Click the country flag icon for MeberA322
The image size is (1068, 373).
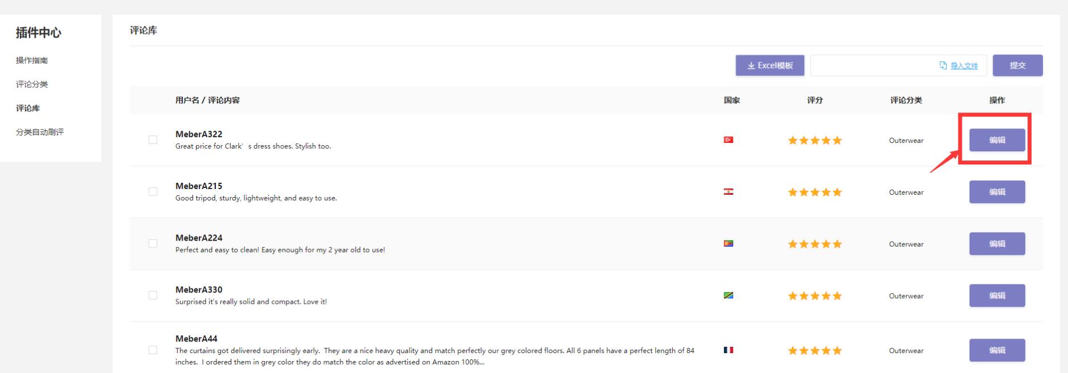(x=728, y=140)
